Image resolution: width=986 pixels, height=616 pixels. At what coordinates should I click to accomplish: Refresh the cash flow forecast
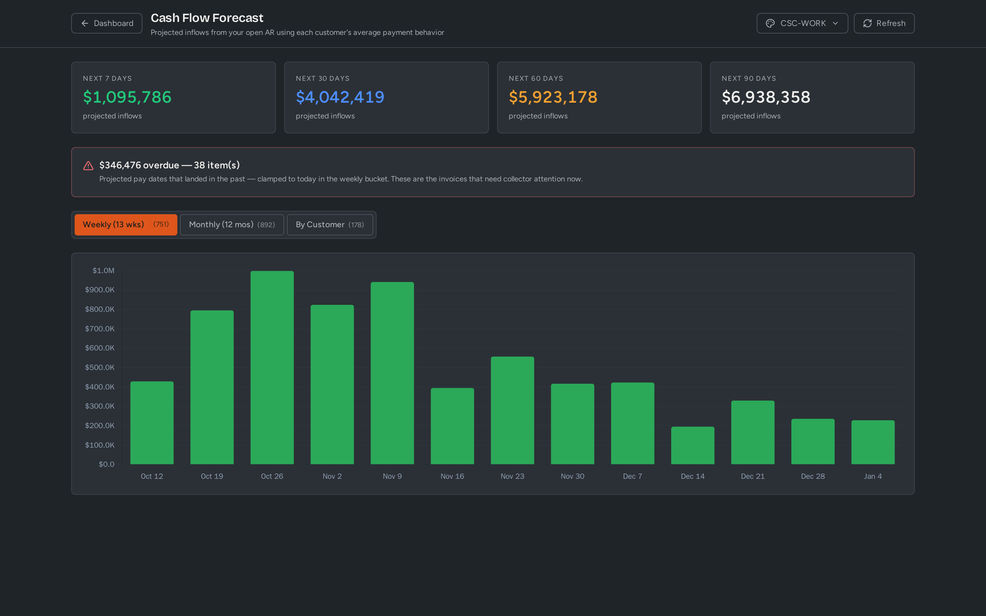pos(884,23)
